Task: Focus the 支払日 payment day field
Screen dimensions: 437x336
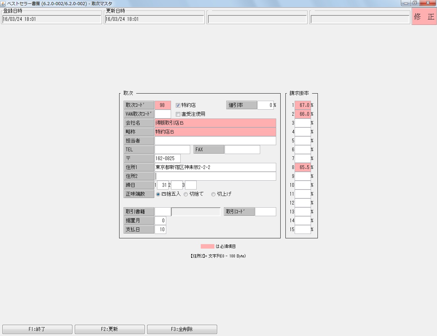Action: tap(160, 229)
